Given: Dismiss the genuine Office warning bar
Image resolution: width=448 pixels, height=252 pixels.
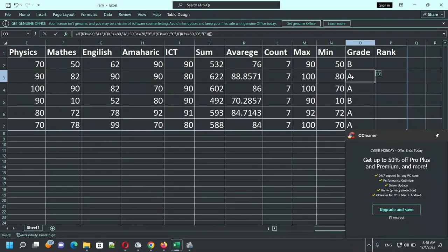Looking at the screenshot, I should [443, 23].
